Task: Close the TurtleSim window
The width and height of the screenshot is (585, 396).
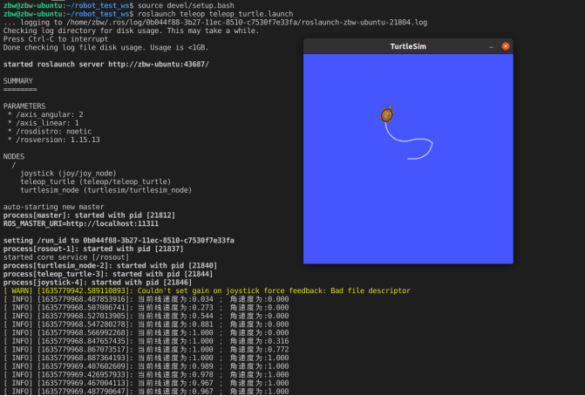Action: click(506, 46)
